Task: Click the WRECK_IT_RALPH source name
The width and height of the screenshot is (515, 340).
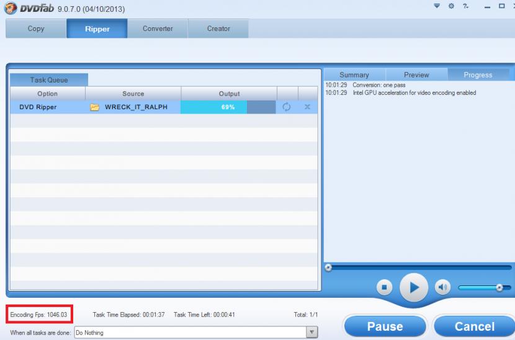Action: tap(136, 107)
